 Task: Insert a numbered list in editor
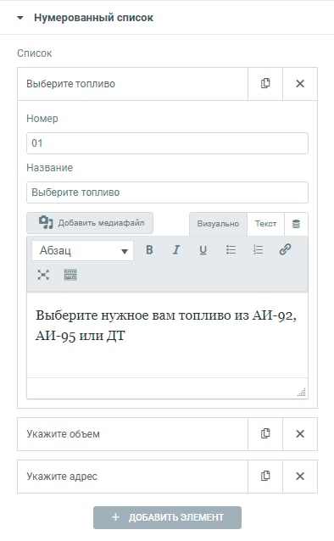pyautogui.click(x=258, y=250)
